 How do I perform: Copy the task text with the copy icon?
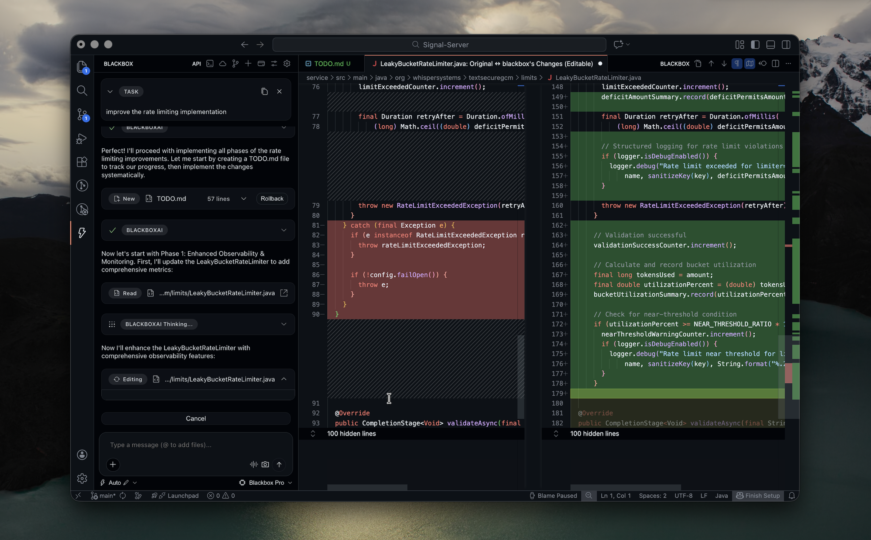pos(264,92)
